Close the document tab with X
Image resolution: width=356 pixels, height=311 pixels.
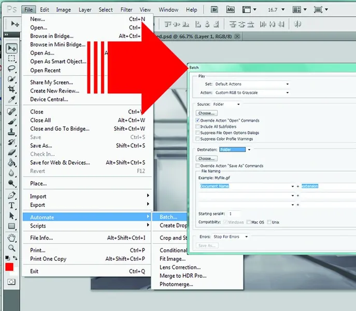pos(237,36)
